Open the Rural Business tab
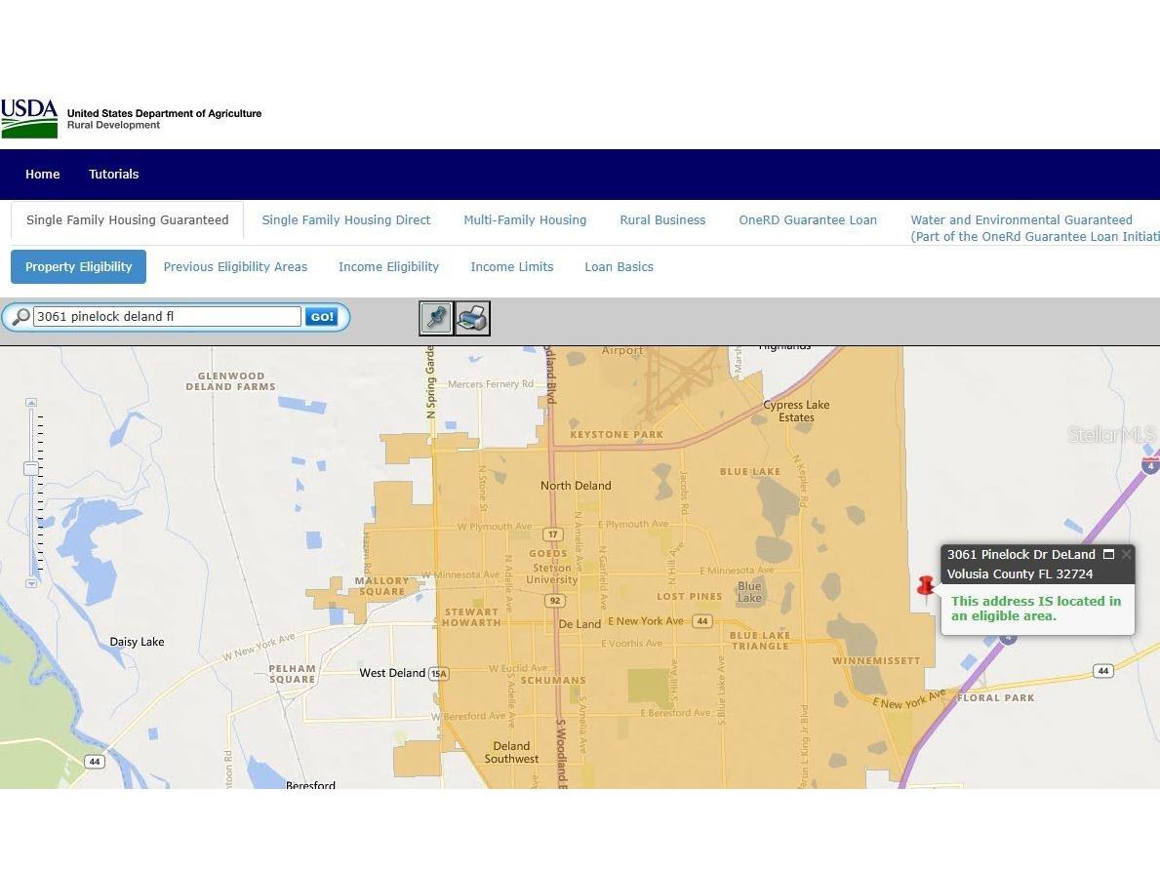 click(x=662, y=220)
